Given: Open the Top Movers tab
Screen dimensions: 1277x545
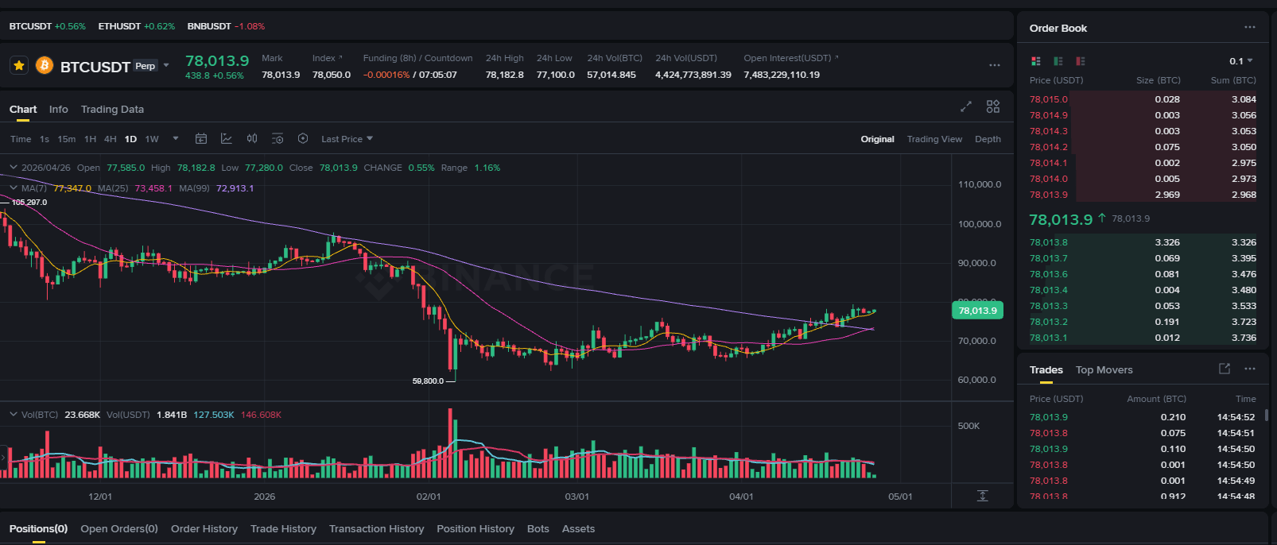Looking at the screenshot, I should (1104, 370).
